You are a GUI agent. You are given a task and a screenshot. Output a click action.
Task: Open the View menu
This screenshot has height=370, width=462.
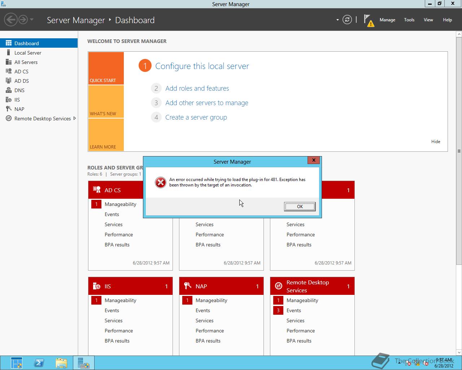tap(428, 20)
